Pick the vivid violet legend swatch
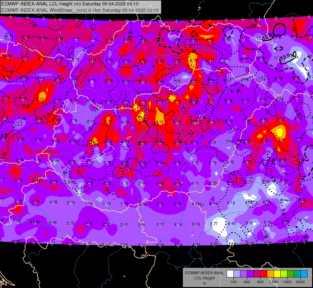Image resolution: width=313 pixels, height=288 pixels. [250, 274]
